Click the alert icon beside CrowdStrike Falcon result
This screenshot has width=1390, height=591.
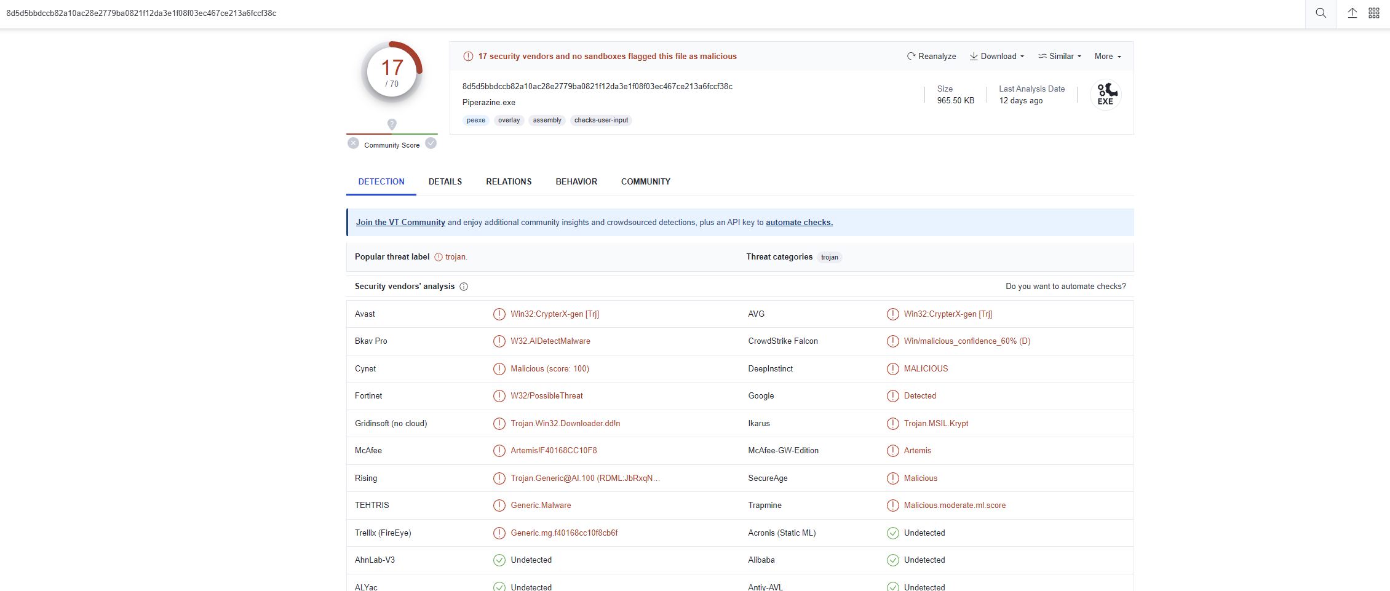(x=893, y=341)
